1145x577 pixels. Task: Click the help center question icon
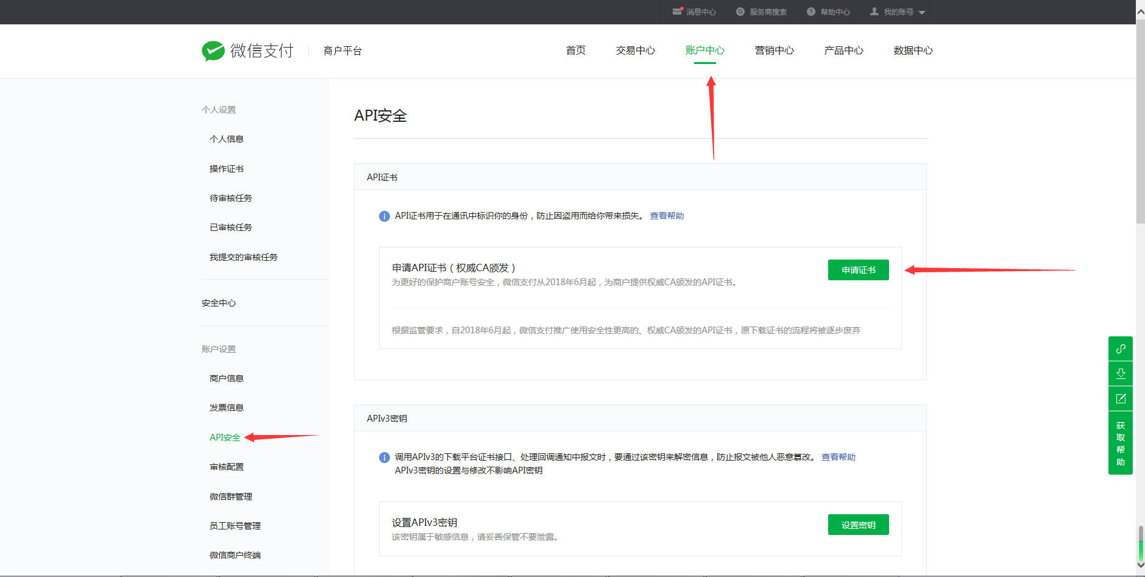pyautogui.click(x=811, y=12)
